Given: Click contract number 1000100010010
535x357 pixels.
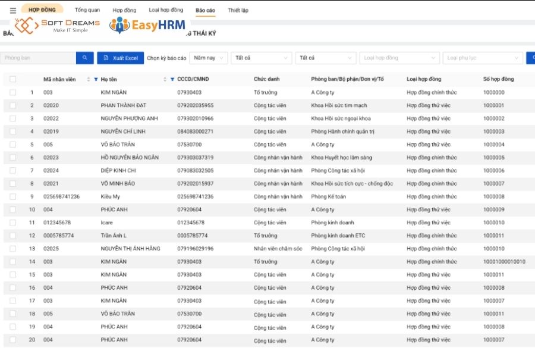Looking at the screenshot, I should [504, 261].
